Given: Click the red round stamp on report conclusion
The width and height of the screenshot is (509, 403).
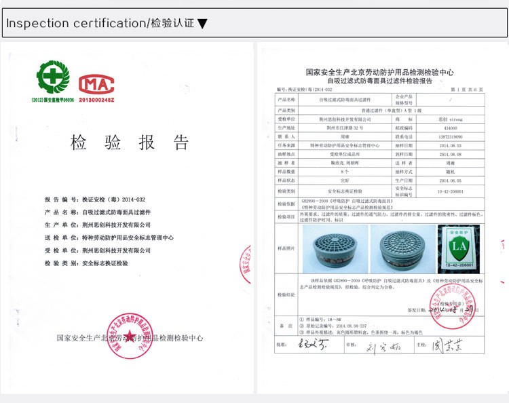Looking at the screenshot, I should 452,306.
